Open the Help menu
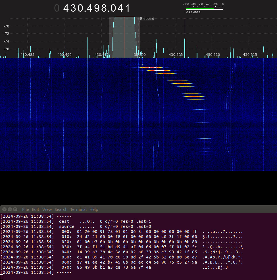Viewport: 277px width, 280px height. 94,209
